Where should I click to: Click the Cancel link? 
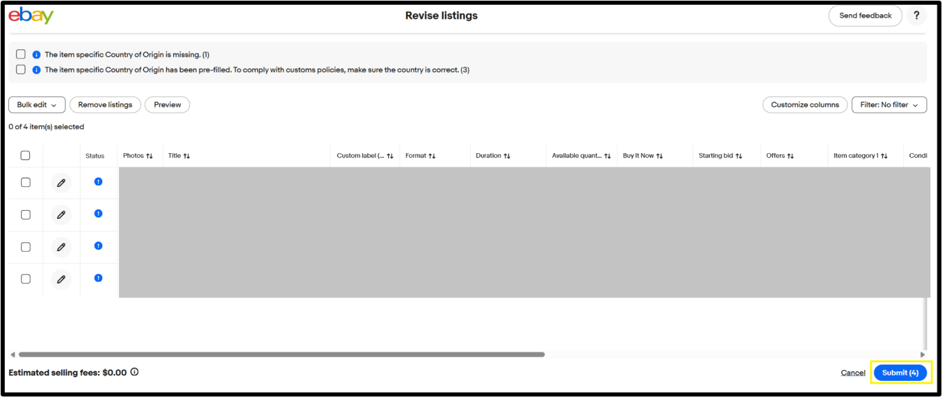[x=853, y=373]
